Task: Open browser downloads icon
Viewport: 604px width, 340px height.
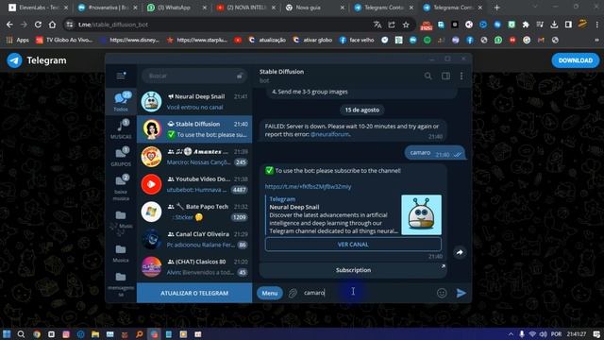Action: coord(554,25)
